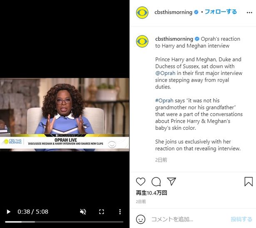
Task: Open cbsthismorning profile from header username
Action: (x=173, y=12)
